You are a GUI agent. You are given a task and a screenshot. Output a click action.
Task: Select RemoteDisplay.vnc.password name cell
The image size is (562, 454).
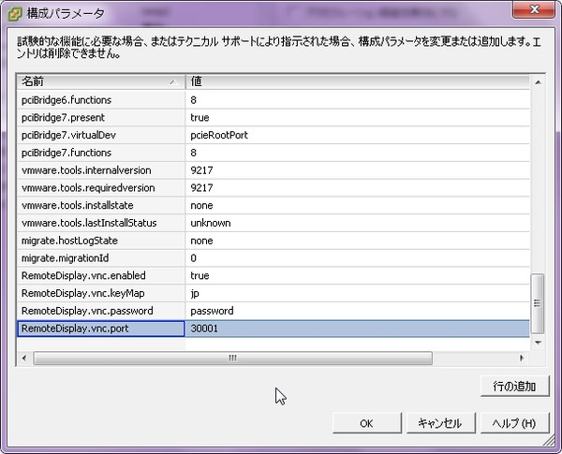pyautogui.click(x=101, y=311)
